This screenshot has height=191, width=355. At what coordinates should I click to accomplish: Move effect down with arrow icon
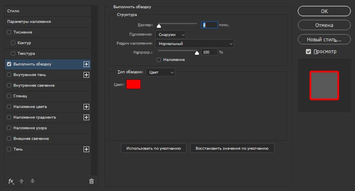coord(32,181)
